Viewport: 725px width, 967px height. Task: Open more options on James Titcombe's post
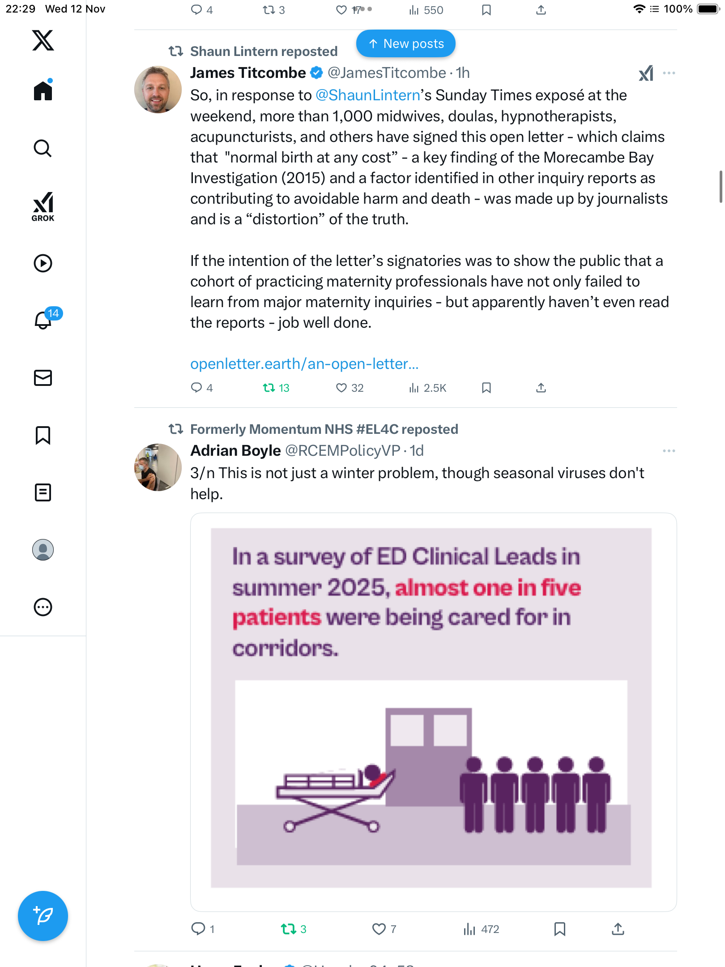[x=669, y=73]
